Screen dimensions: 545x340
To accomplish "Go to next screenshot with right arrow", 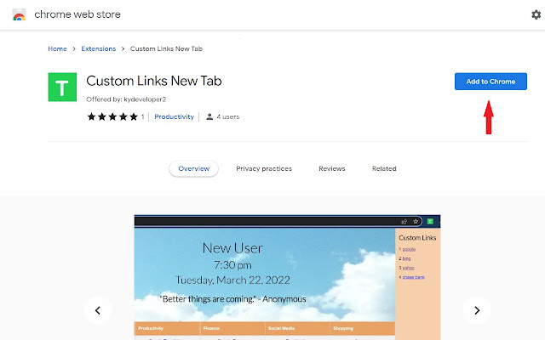I will click(x=477, y=310).
